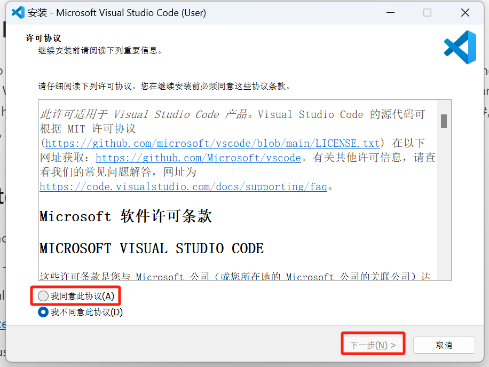Click the MICROSOFT VISUAL STUDIO CODE heading
The image size is (489, 367).
(152, 248)
